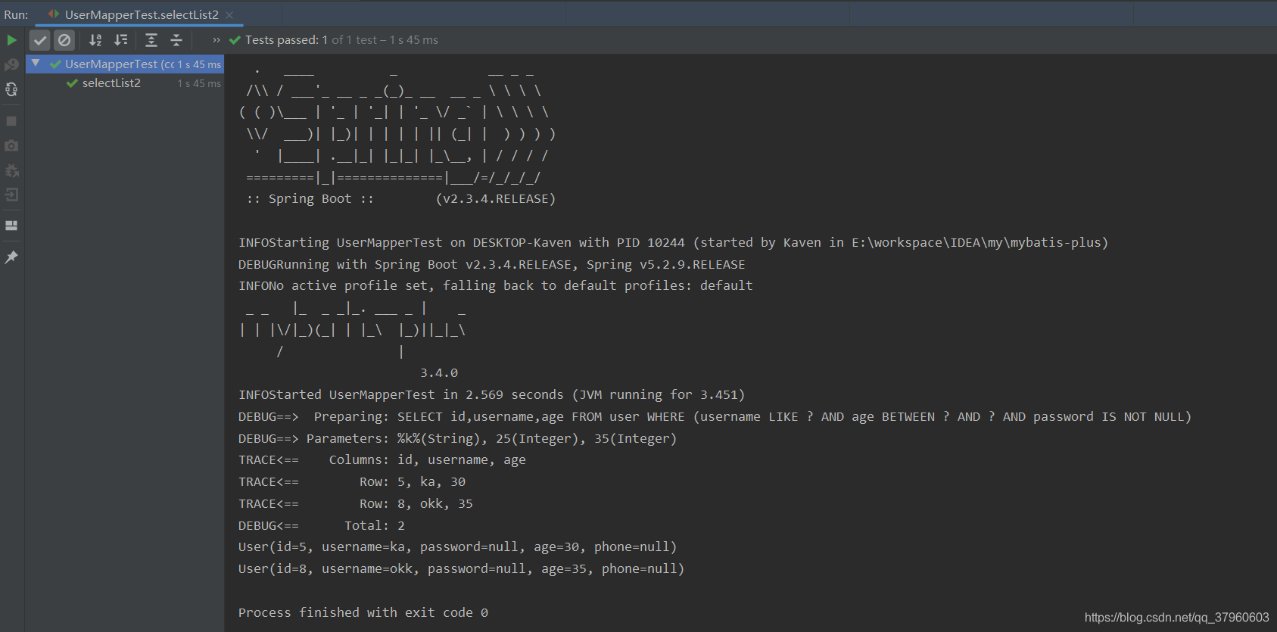Click the 'INFOStarting UserMapperTest' log line
Image resolution: width=1277 pixels, height=632 pixels.
pos(673,243)
